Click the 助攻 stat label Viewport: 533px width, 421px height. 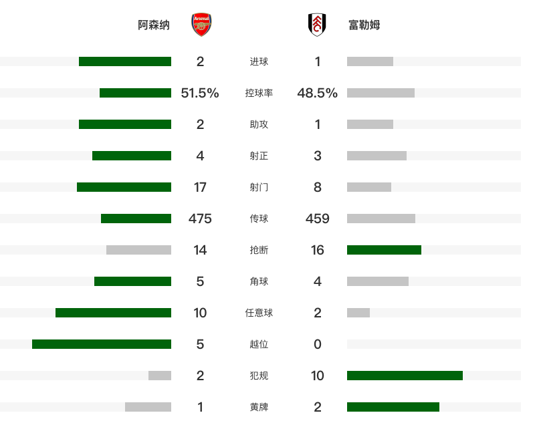[259, 124]
